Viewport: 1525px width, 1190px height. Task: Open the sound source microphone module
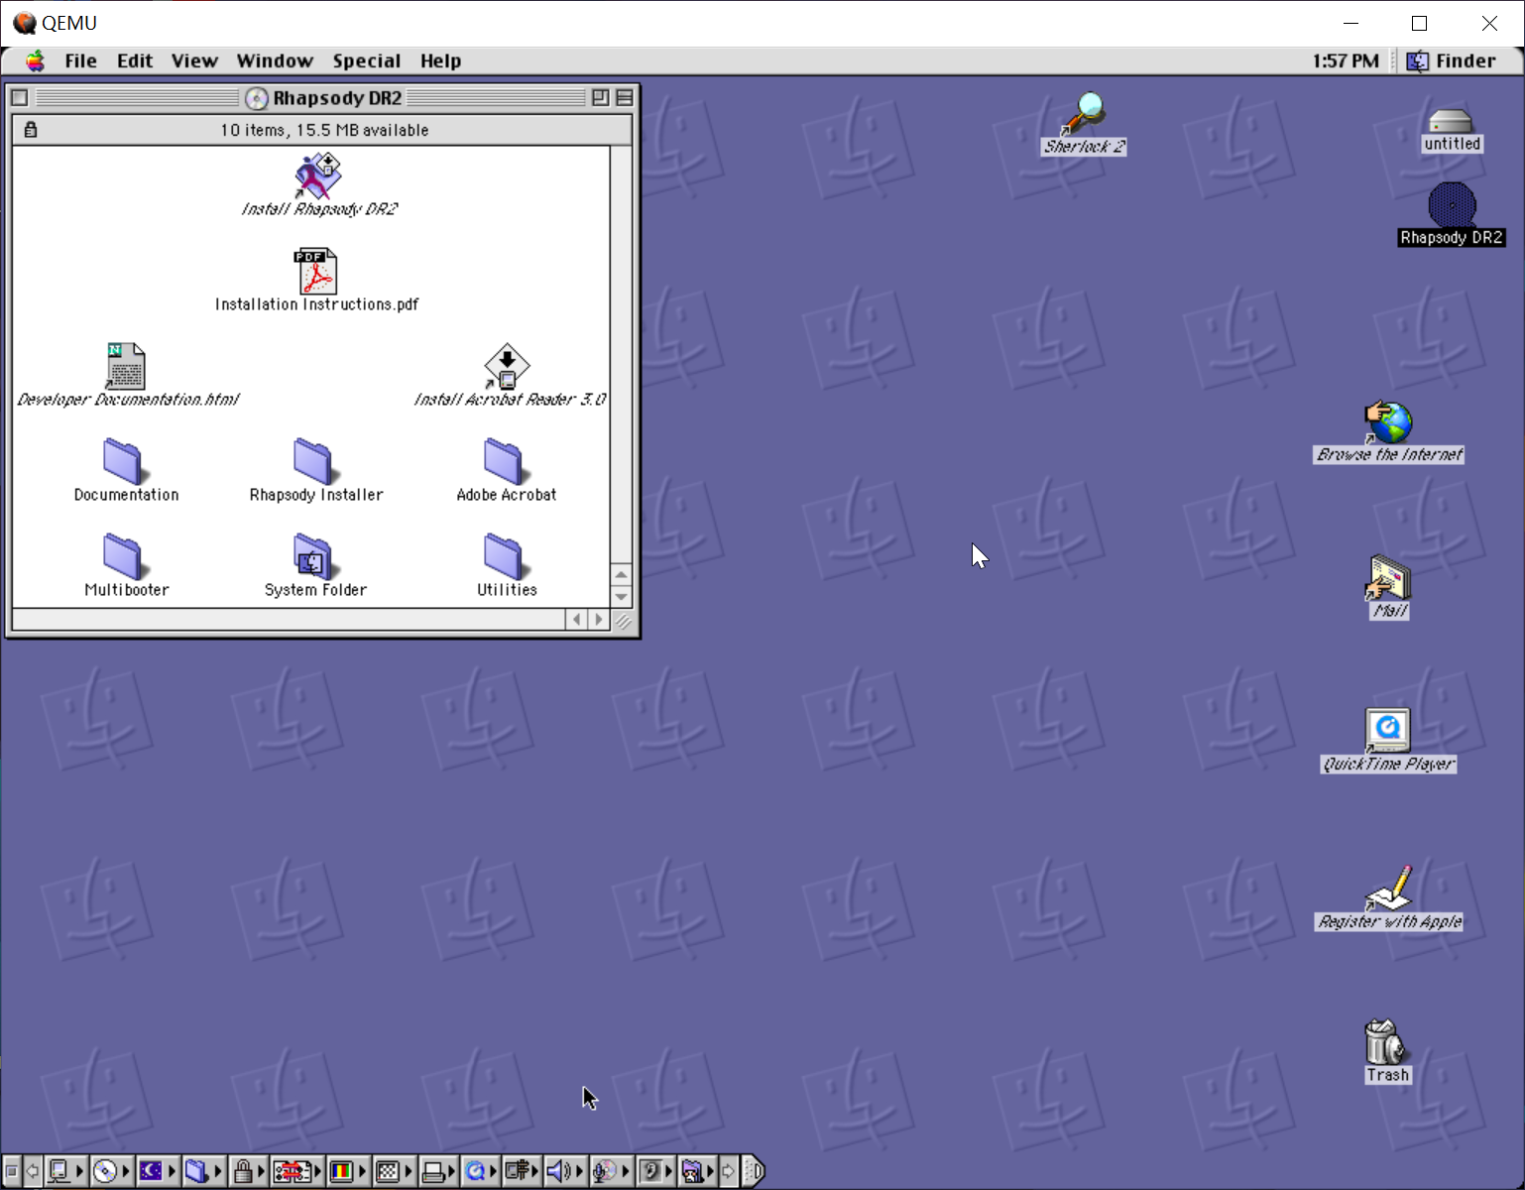pyautogui.click(x=611, y=1171)
